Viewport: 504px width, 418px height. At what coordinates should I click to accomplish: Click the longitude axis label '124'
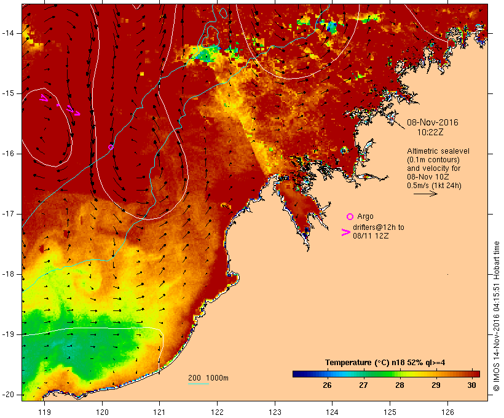pos(333,412)
